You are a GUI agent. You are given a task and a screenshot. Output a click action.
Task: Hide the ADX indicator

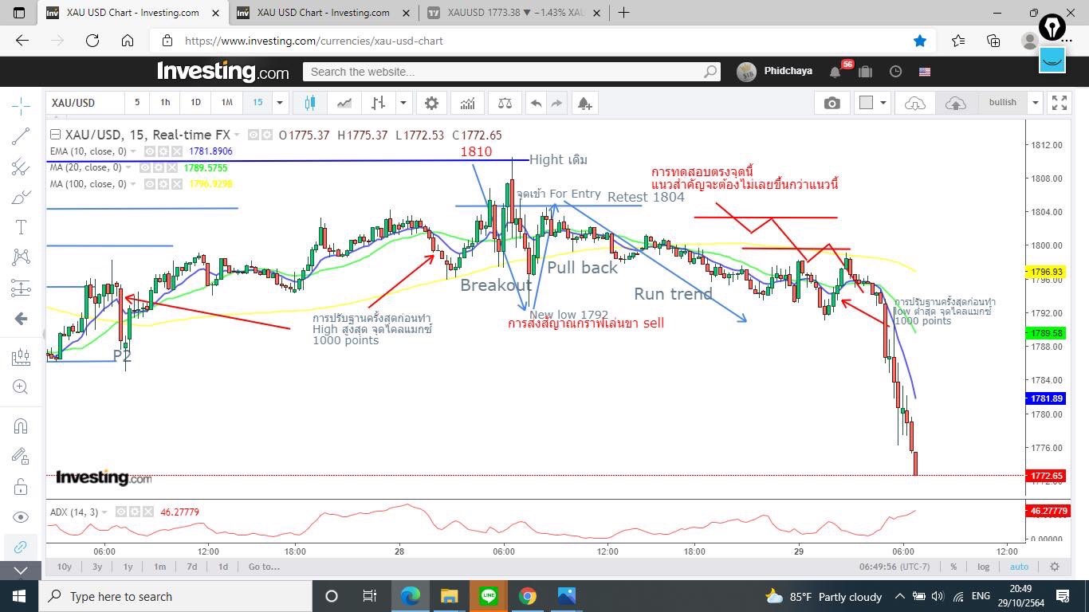click(x=120, y=512)
